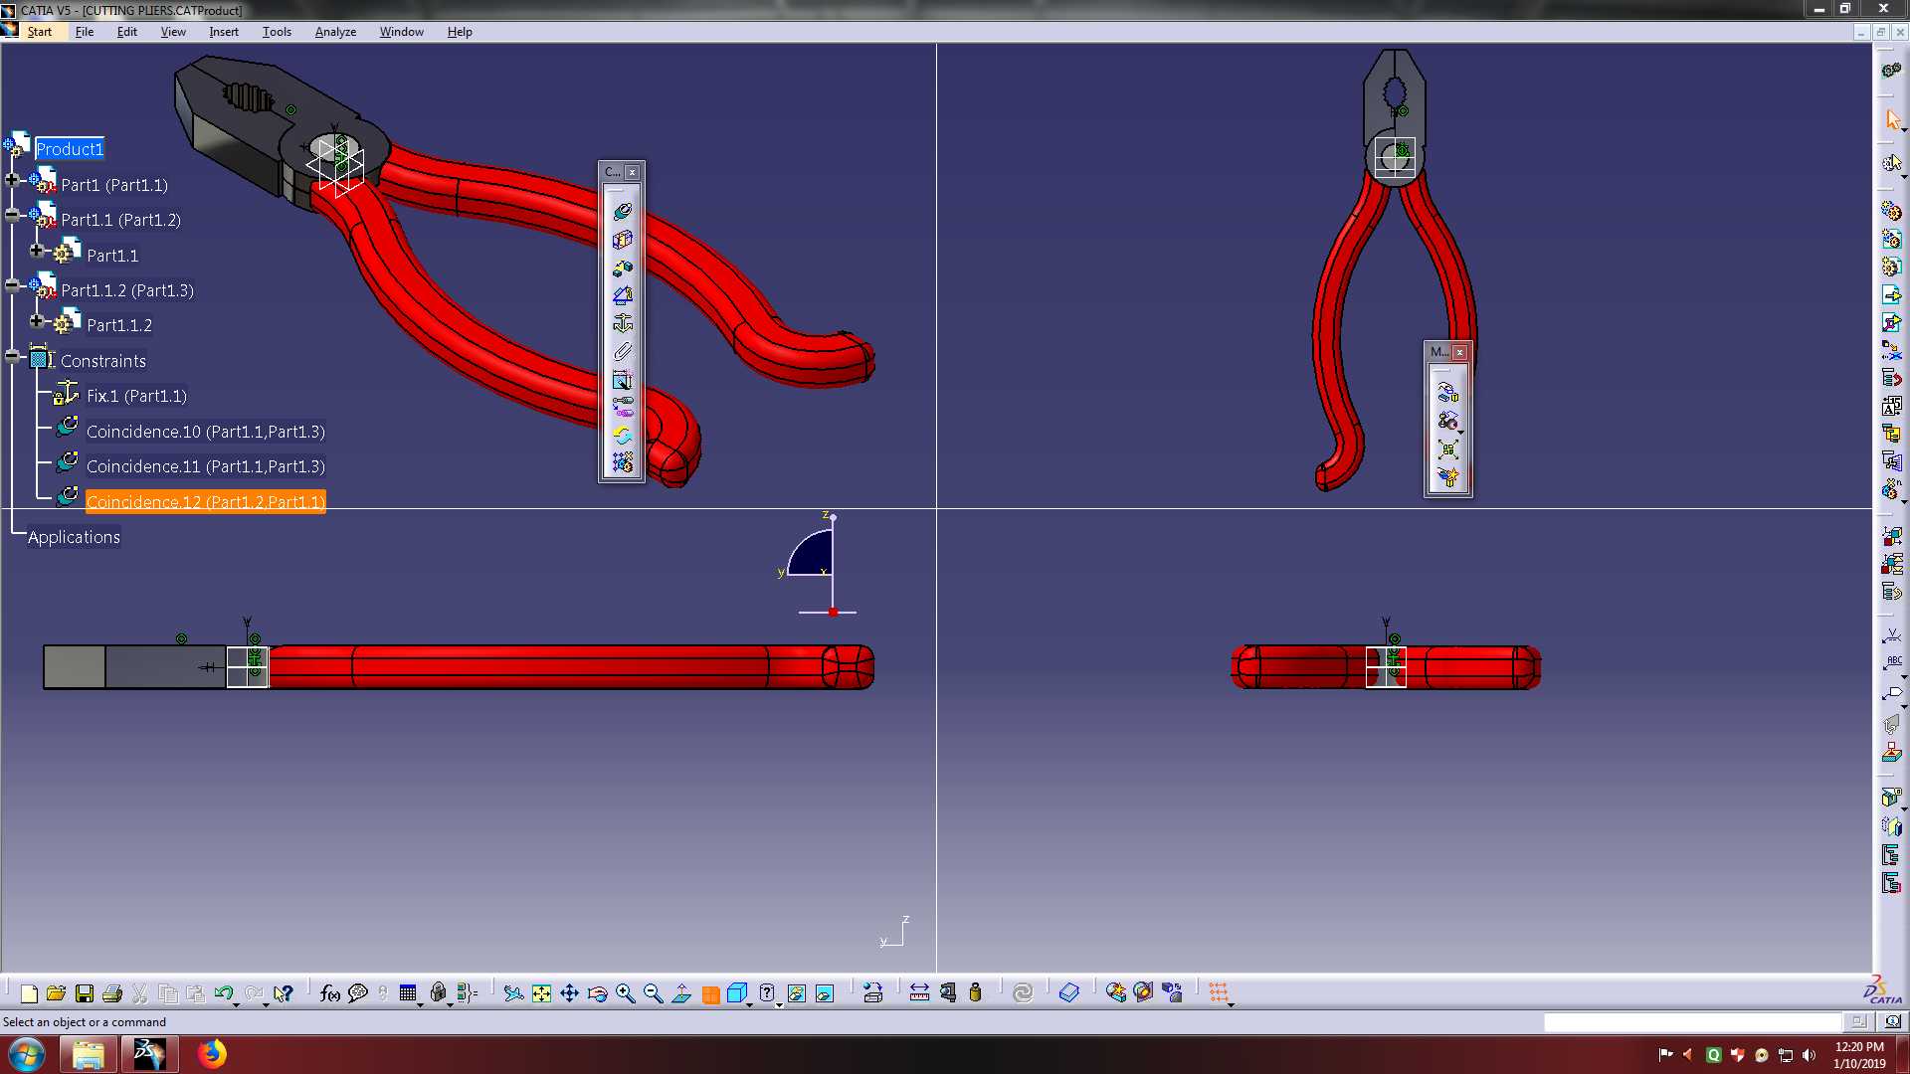Collapse the Part1.1 (Part1.2) node
The width and height of the screenshot is (1910, 1074).
click(12, 215)
